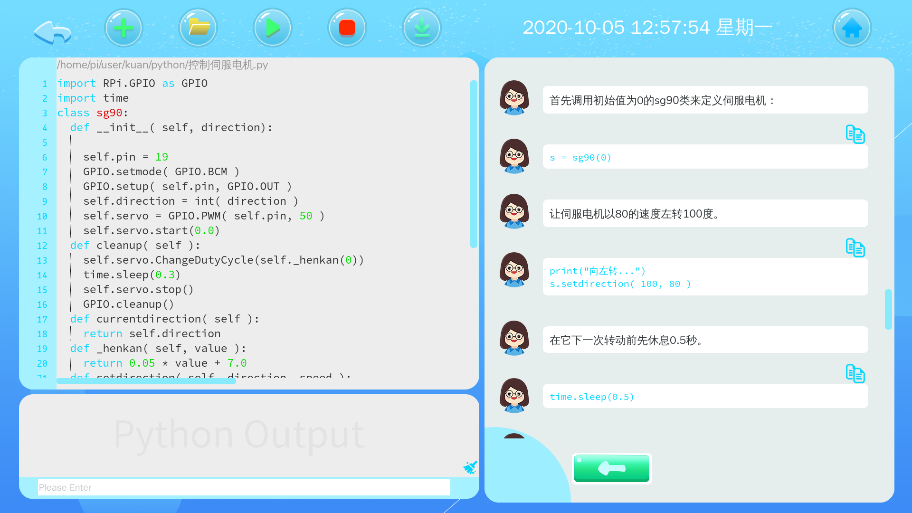Click the 'self.pin = 19' line

[126, 157]
